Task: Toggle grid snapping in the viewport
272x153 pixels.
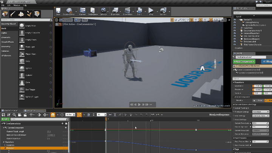Action: pyautogui.click(x=191, y=20)
